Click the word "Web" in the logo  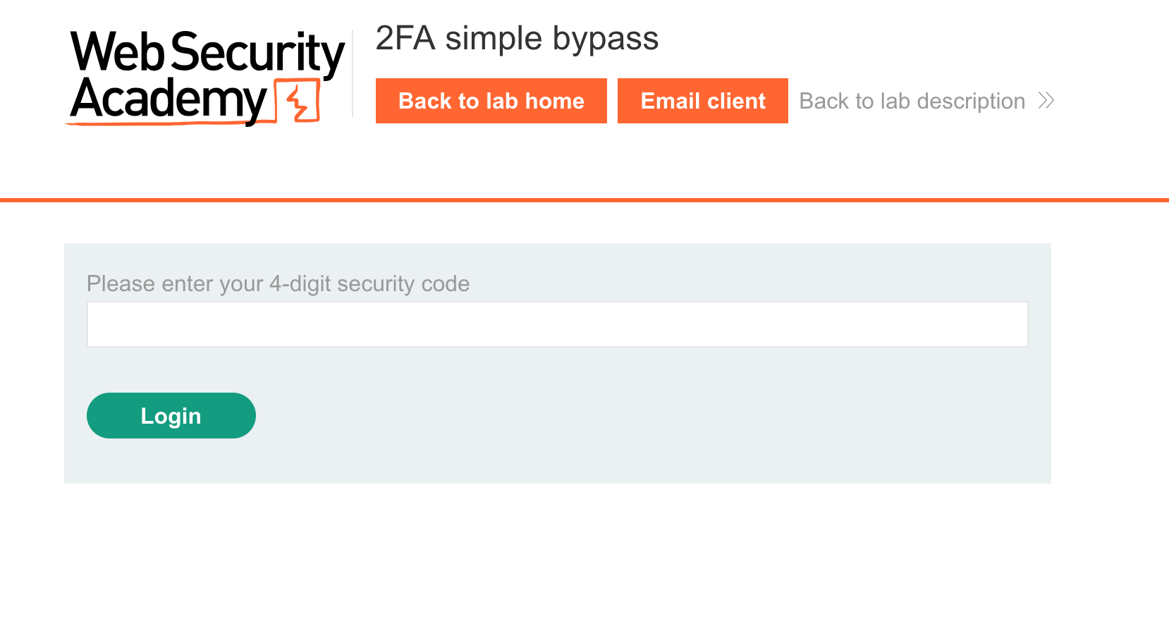click(x=117, y=52)
